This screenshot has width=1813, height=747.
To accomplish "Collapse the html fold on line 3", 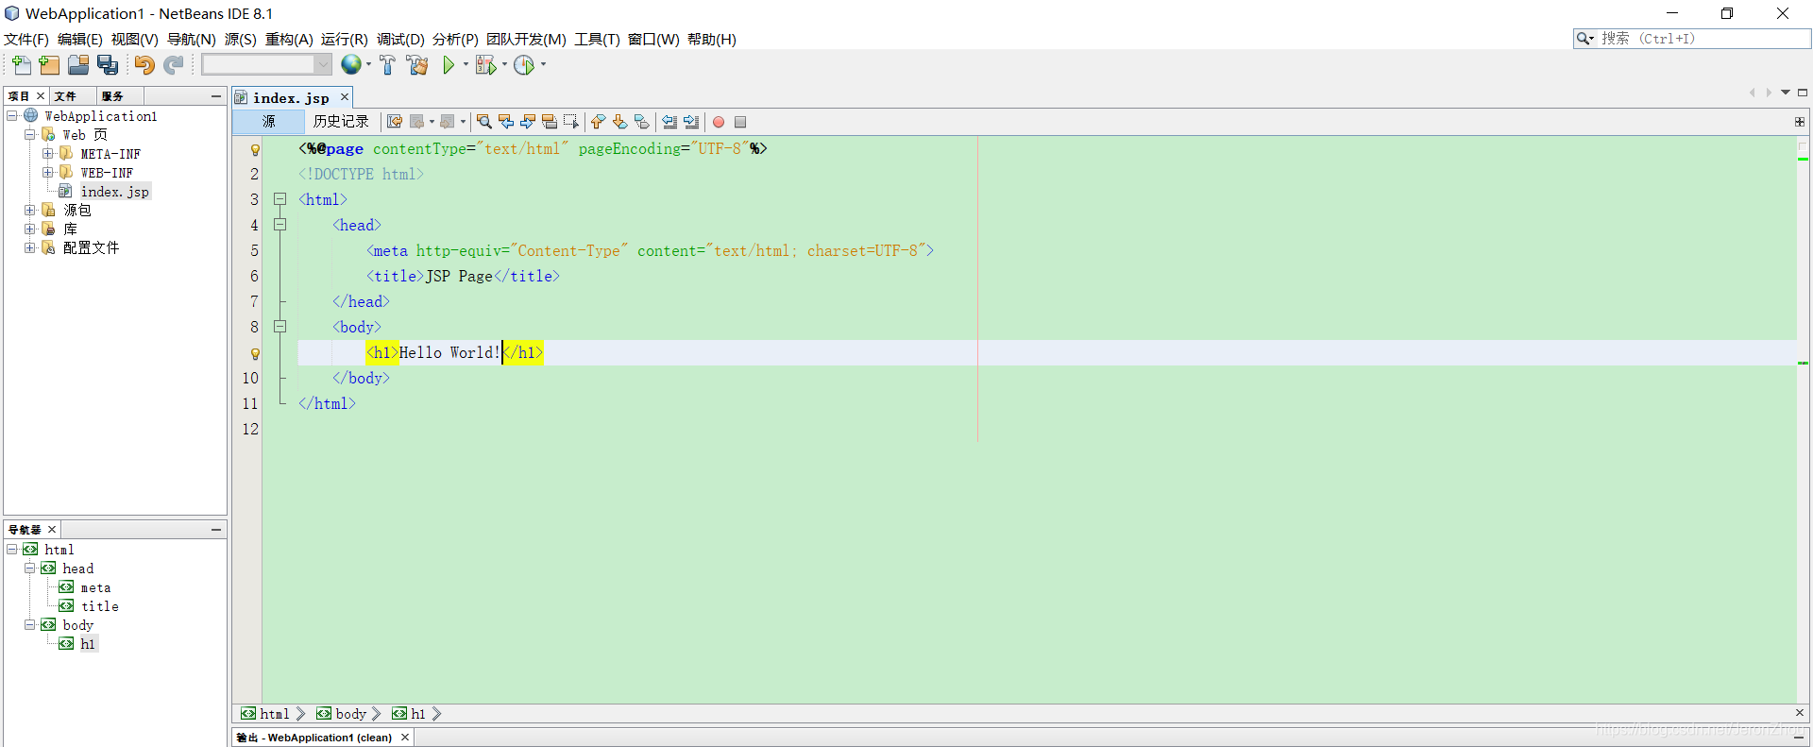I will coord(280,199).
